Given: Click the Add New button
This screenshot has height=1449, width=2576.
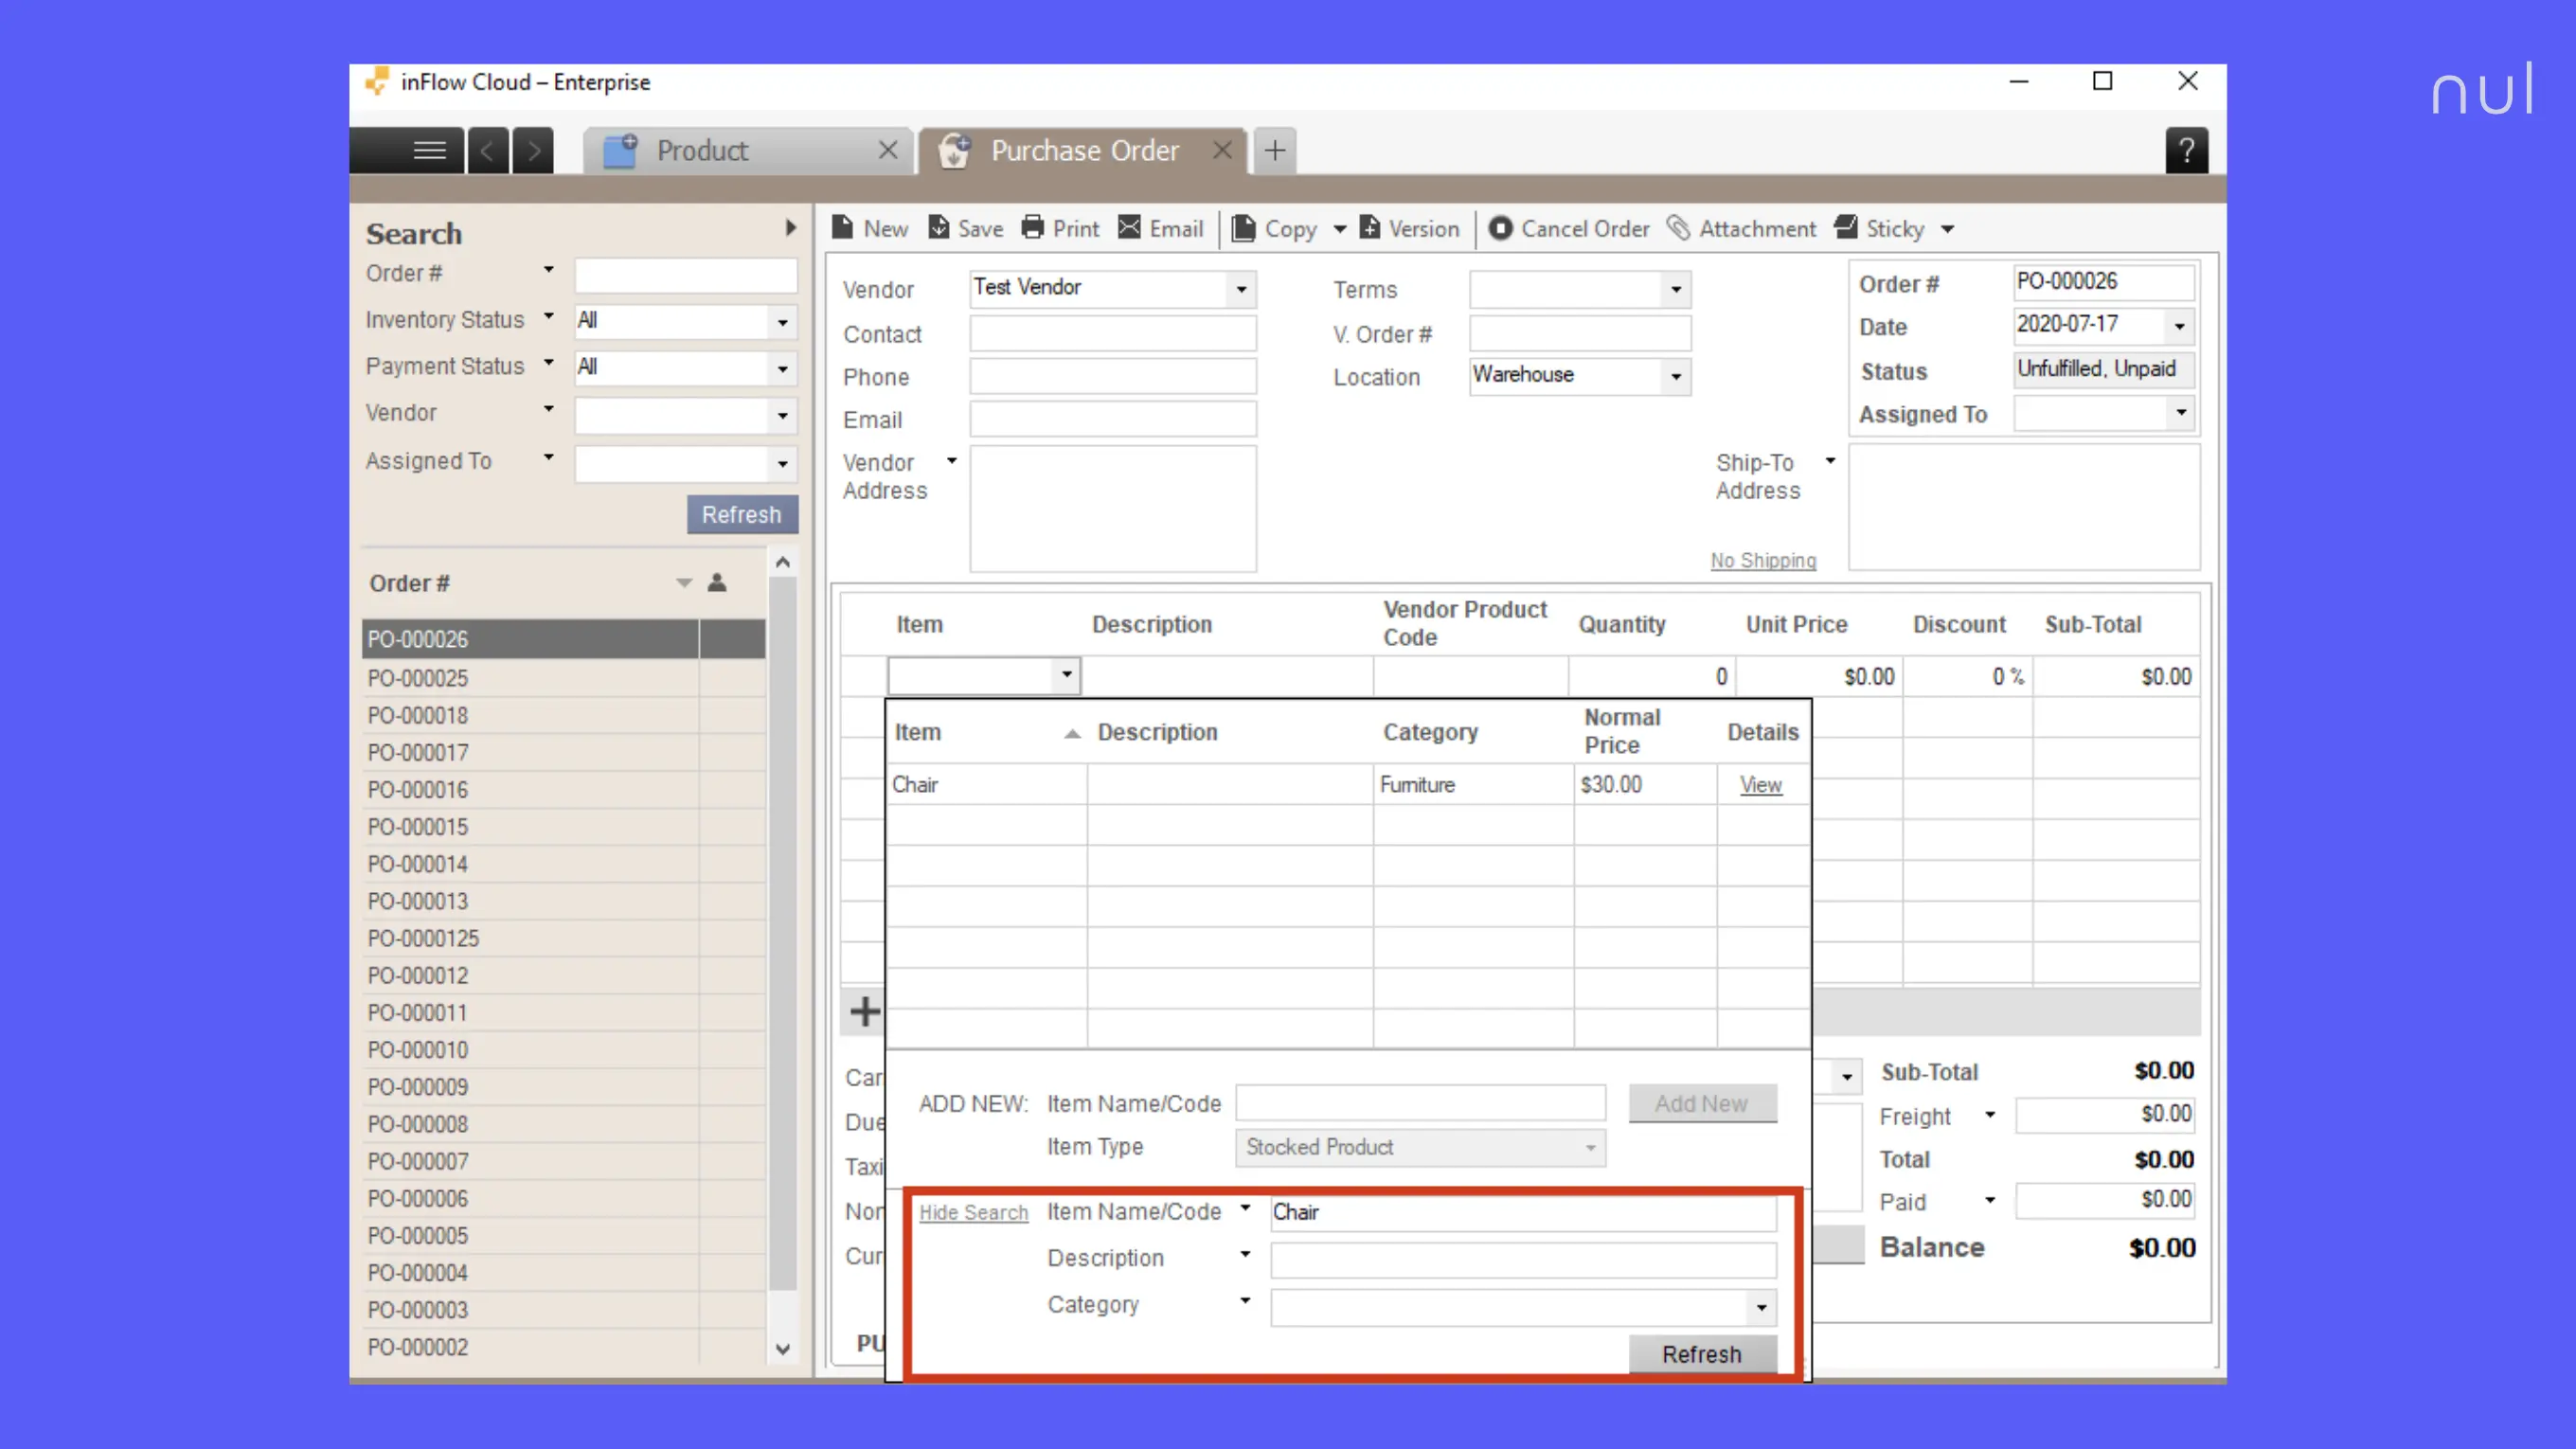Looking at the screenshot, I should 1702,1103.
